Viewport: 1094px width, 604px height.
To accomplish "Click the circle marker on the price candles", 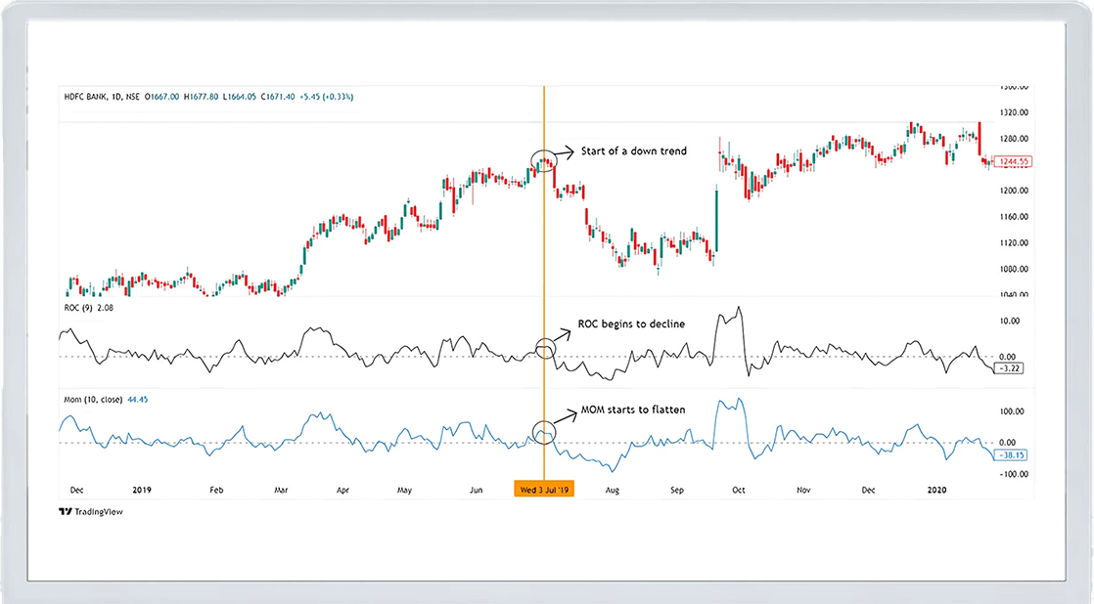I will click(543, 161).
